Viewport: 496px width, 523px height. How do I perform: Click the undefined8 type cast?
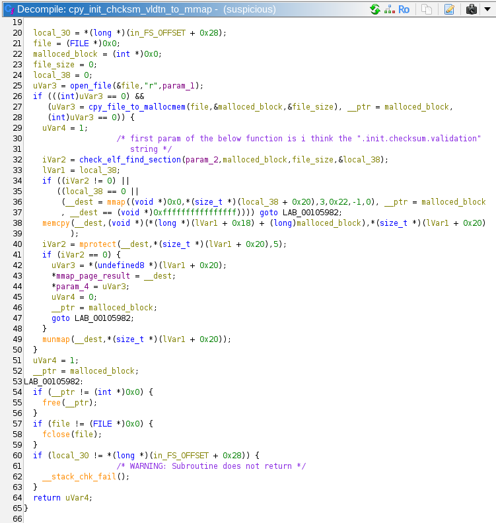tap(121, 265)
